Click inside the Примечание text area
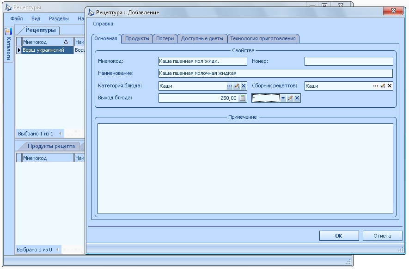This screenshot has width=409, height=269. coord(245,169)
